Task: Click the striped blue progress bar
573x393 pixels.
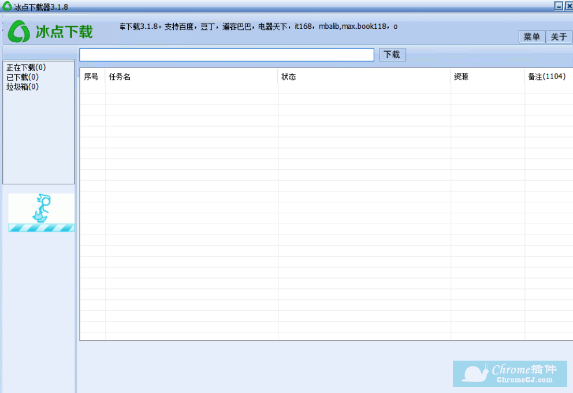Action: (41, 228)
